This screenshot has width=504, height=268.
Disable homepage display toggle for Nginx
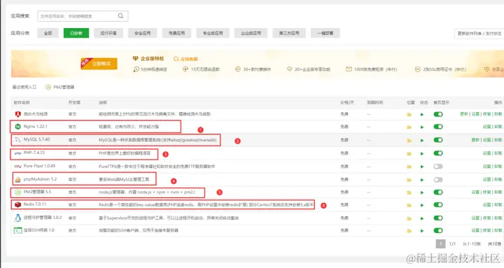coord(438,127)
